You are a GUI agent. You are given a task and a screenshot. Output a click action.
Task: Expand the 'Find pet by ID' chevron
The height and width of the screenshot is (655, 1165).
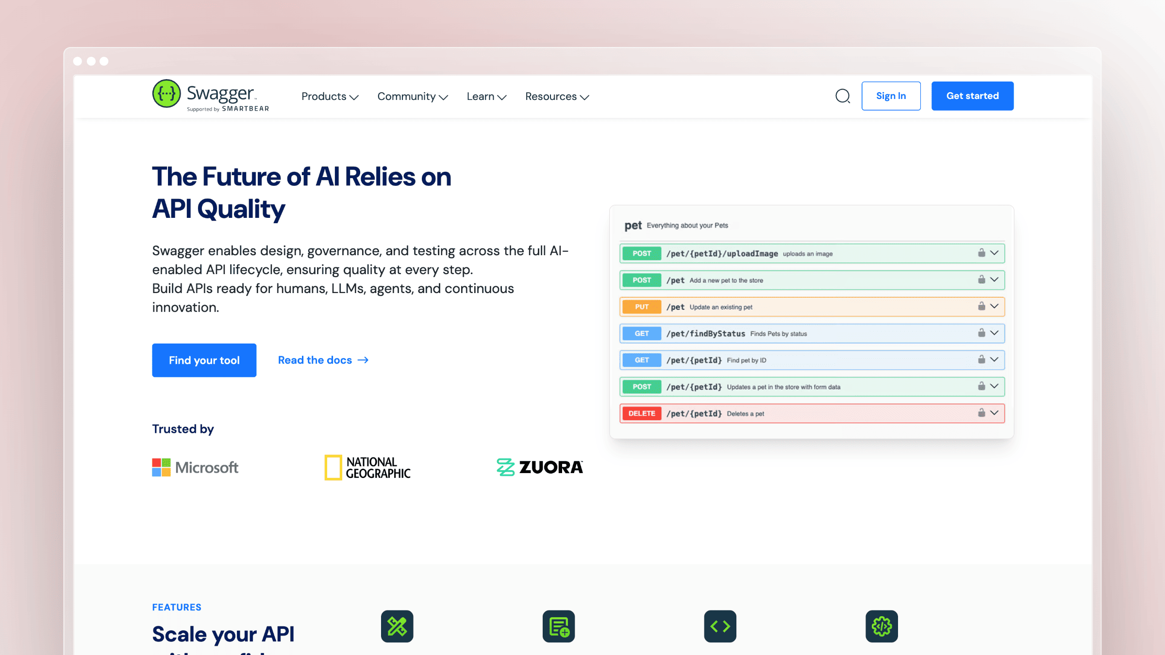coord(994,360)
